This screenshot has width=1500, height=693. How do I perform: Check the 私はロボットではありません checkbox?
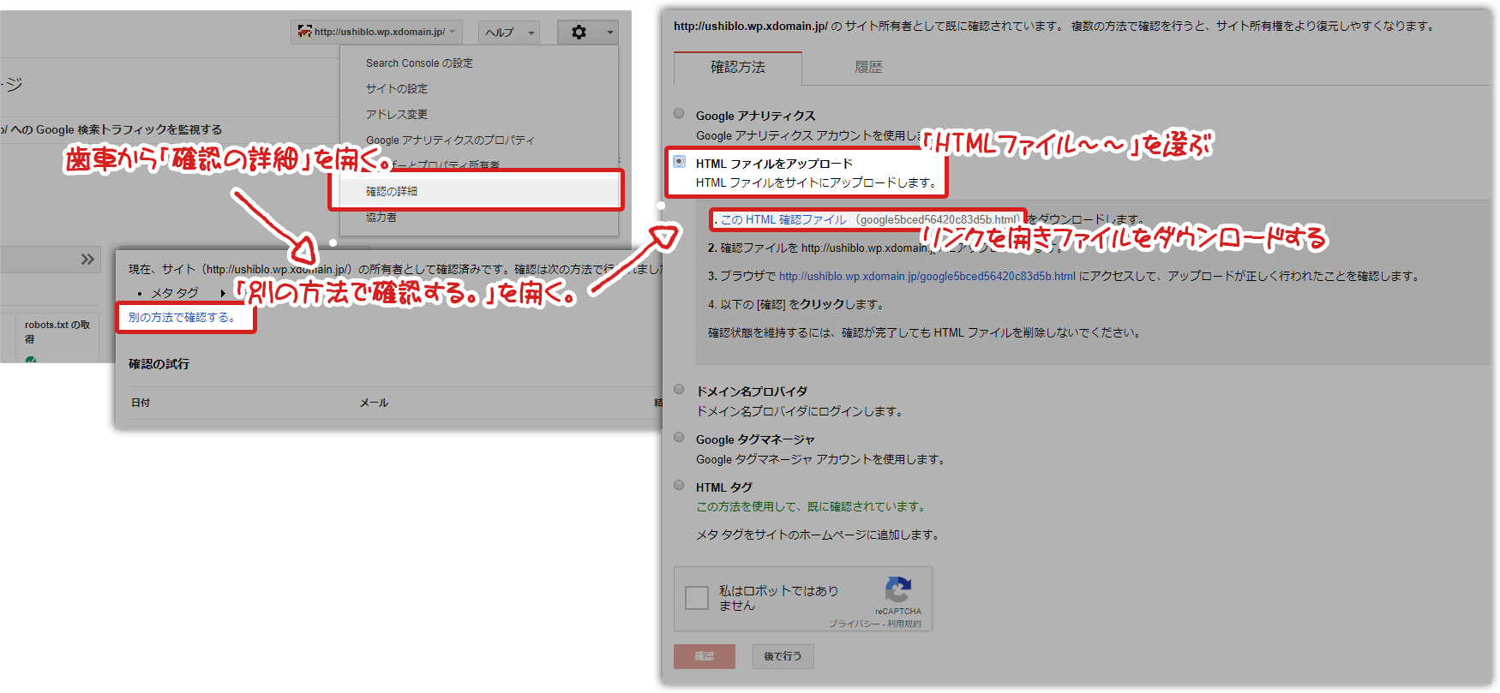(x=697, y=598)
